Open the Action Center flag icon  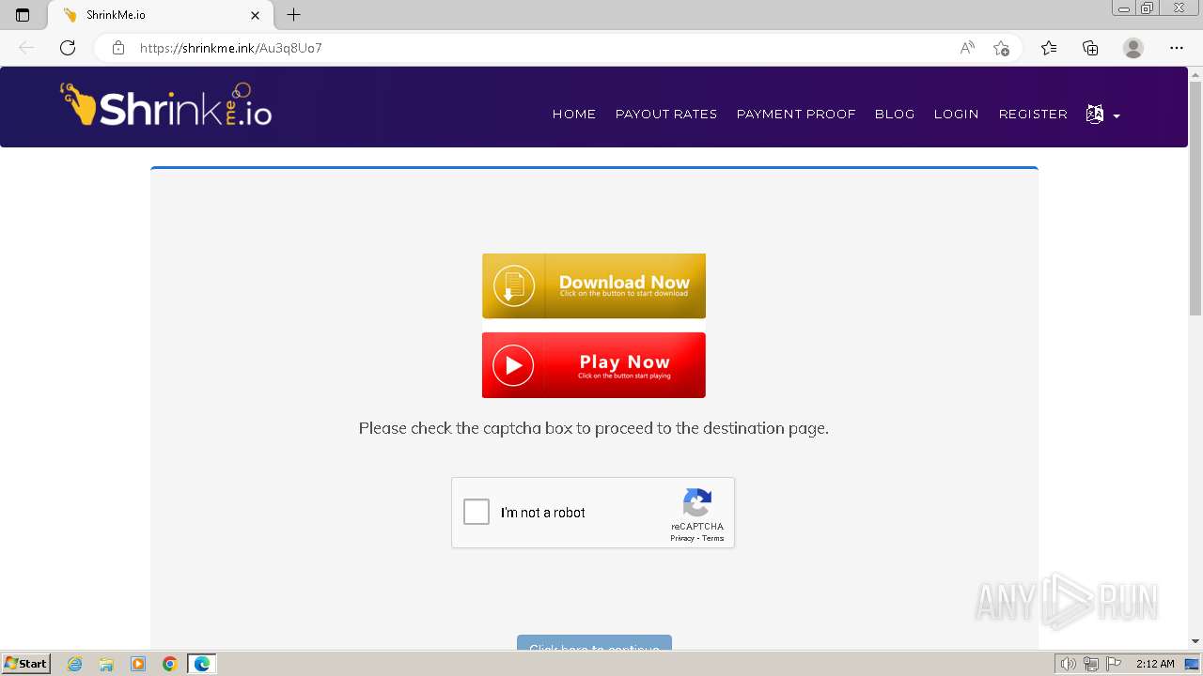(x=1114, y=664)
